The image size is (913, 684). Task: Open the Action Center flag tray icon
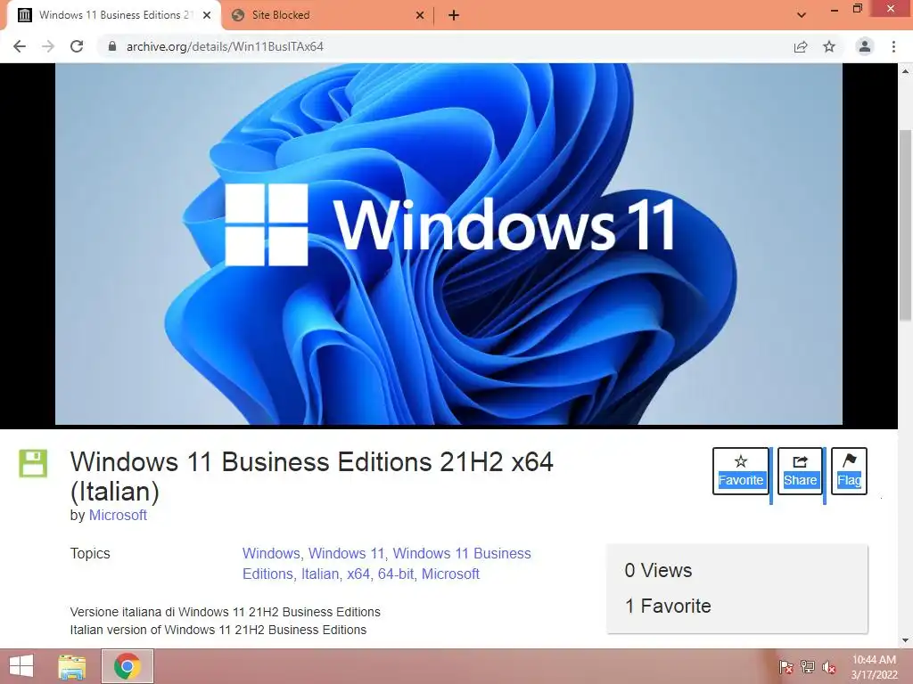click(x=786, y=667)
